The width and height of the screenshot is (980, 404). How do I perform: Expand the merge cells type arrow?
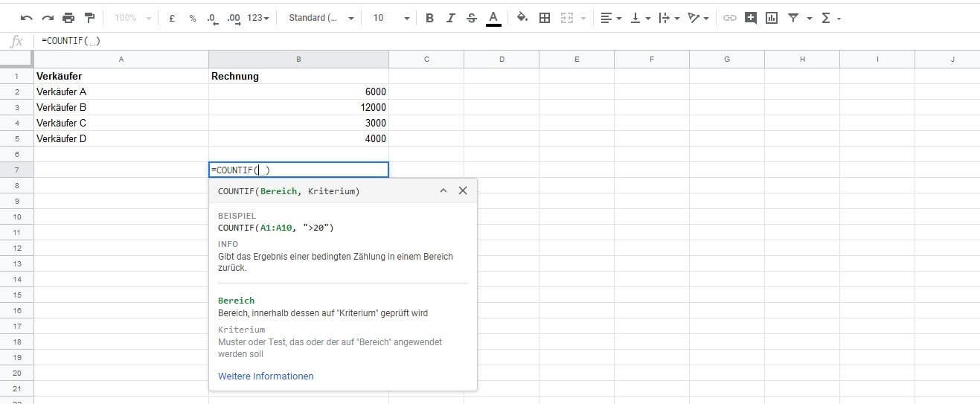(583, 19)
